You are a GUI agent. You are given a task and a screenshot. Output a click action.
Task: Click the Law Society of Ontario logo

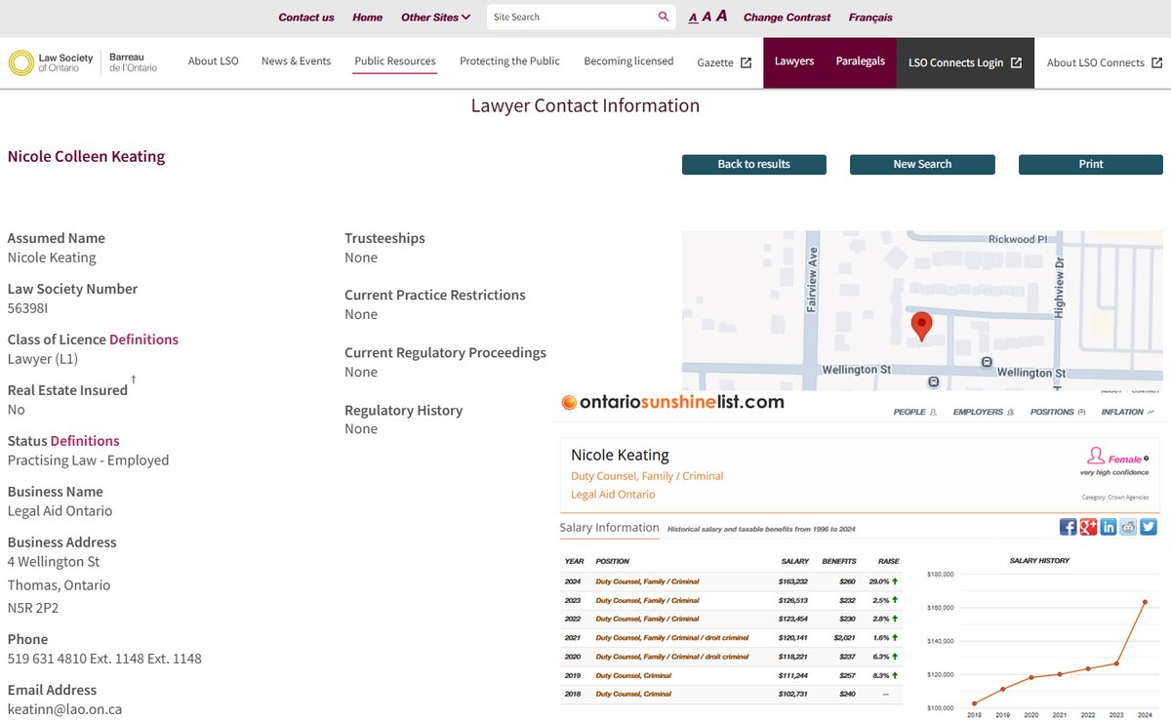[x=83, y=62]
